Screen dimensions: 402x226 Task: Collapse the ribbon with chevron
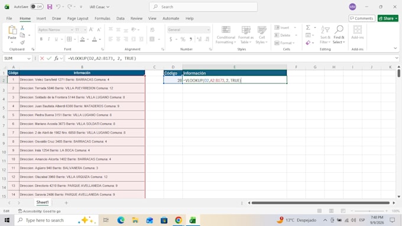tap(395, 49)
